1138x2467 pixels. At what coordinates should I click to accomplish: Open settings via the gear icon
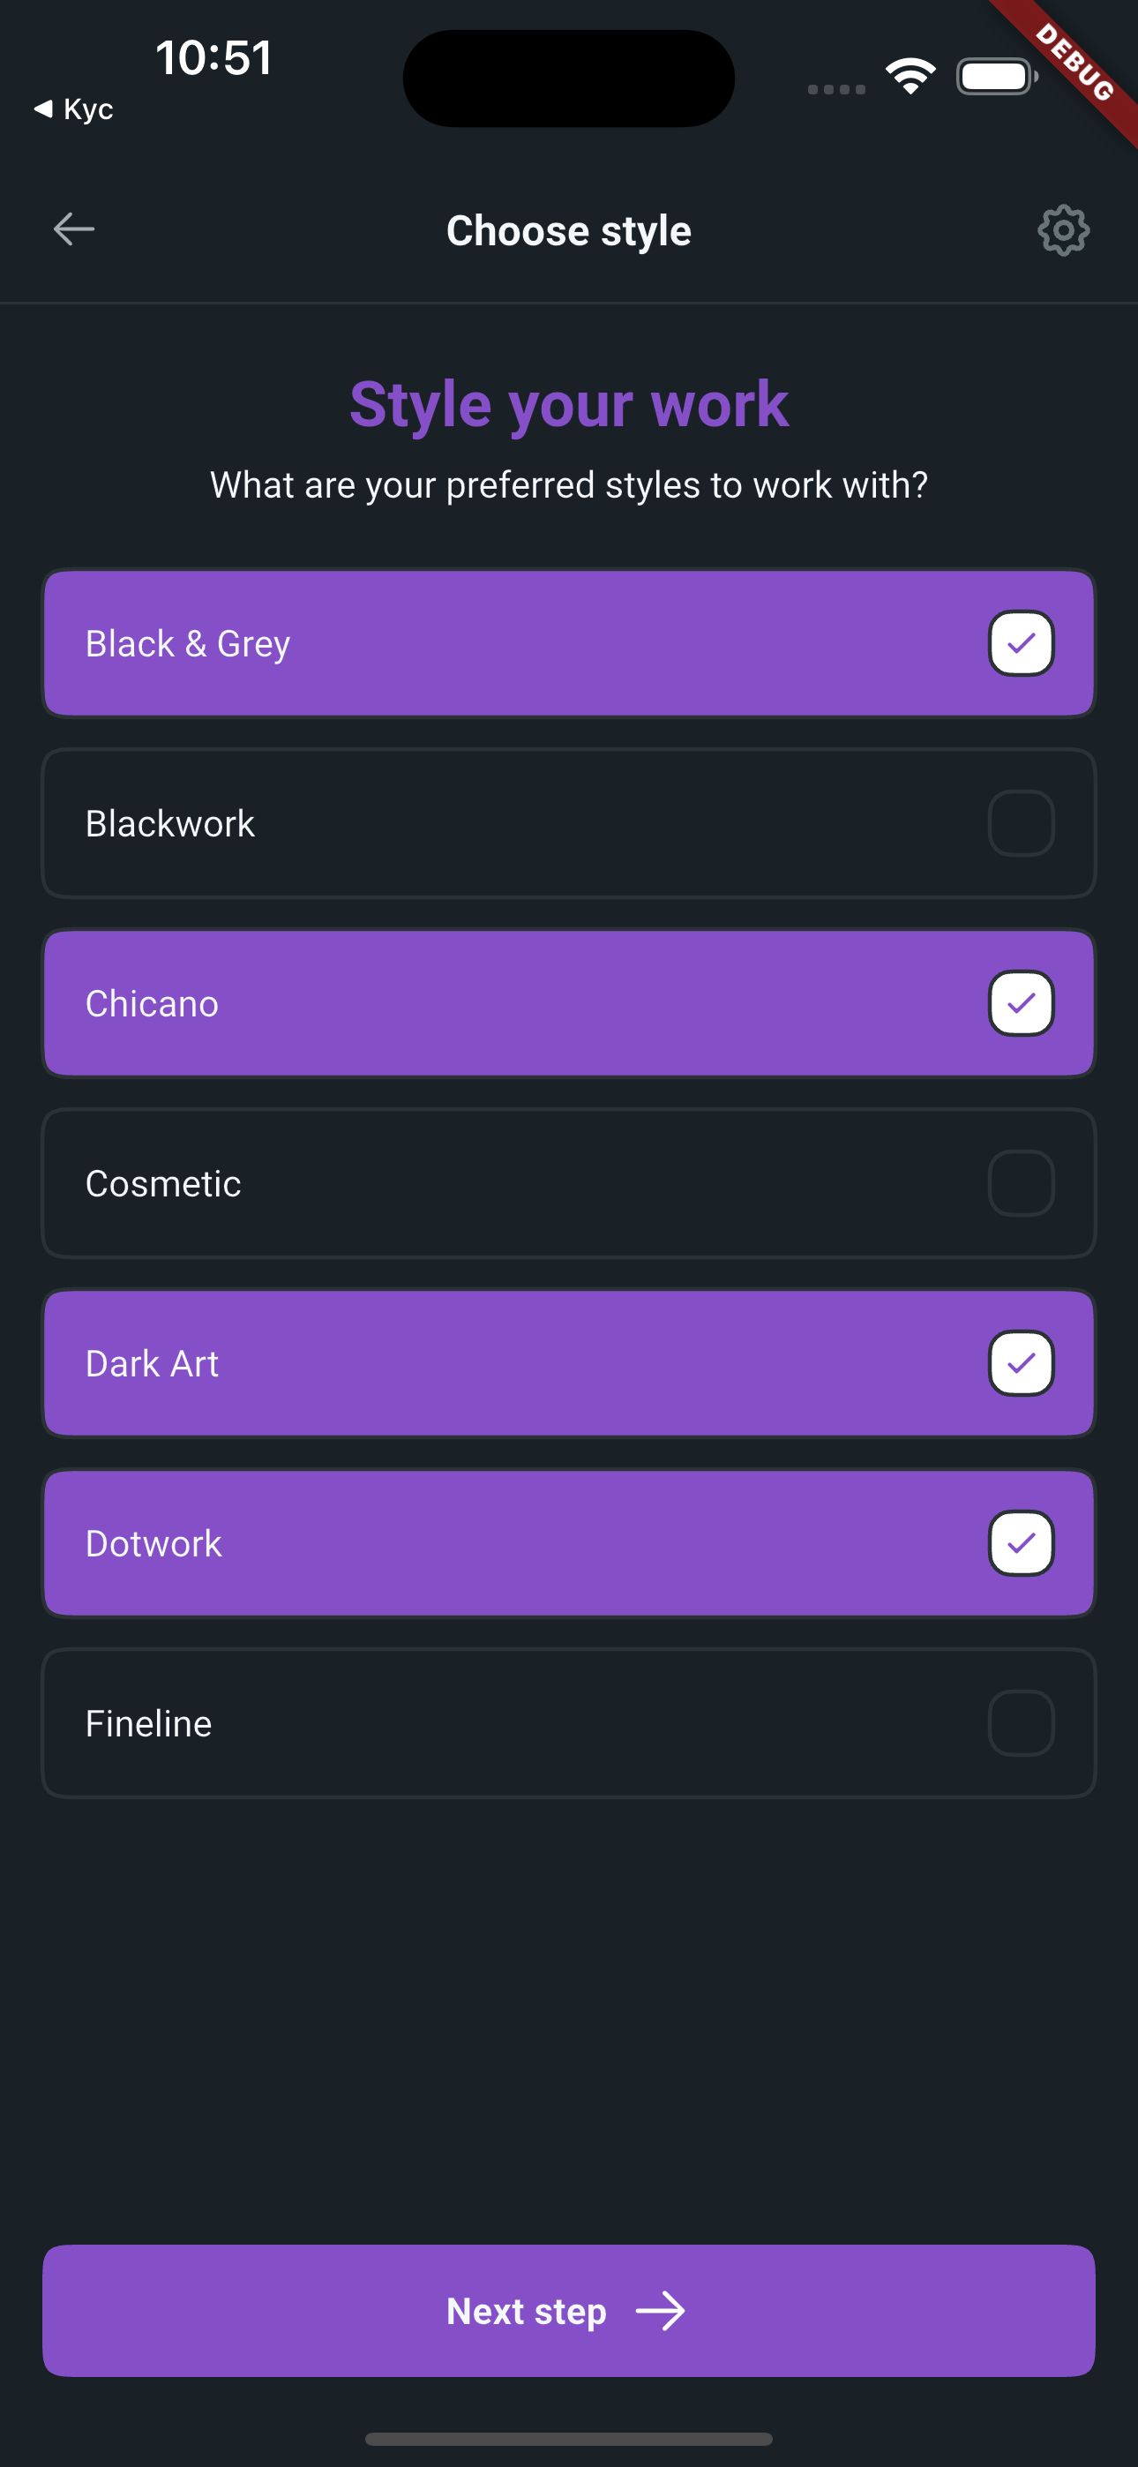(1063, 229)
